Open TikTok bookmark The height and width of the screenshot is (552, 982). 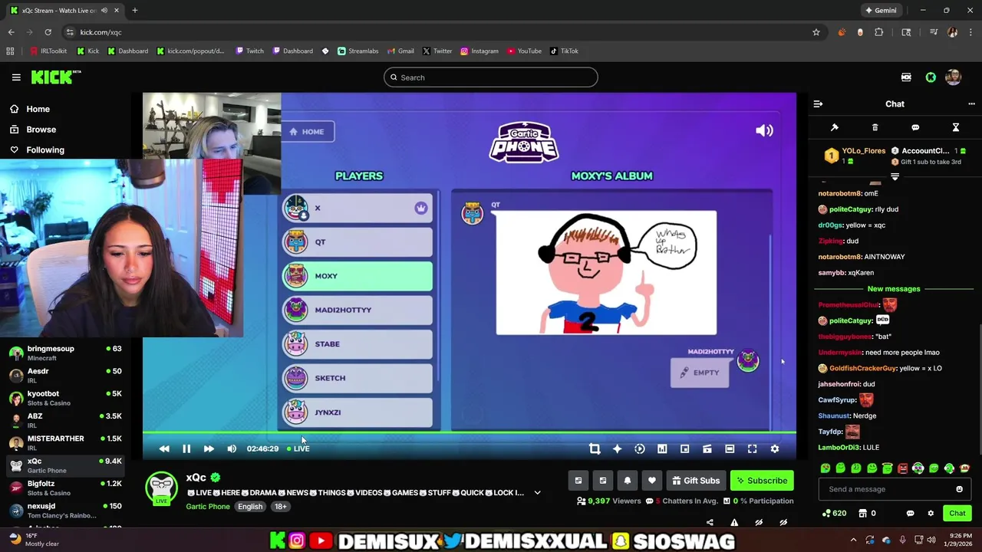(564, 51)
